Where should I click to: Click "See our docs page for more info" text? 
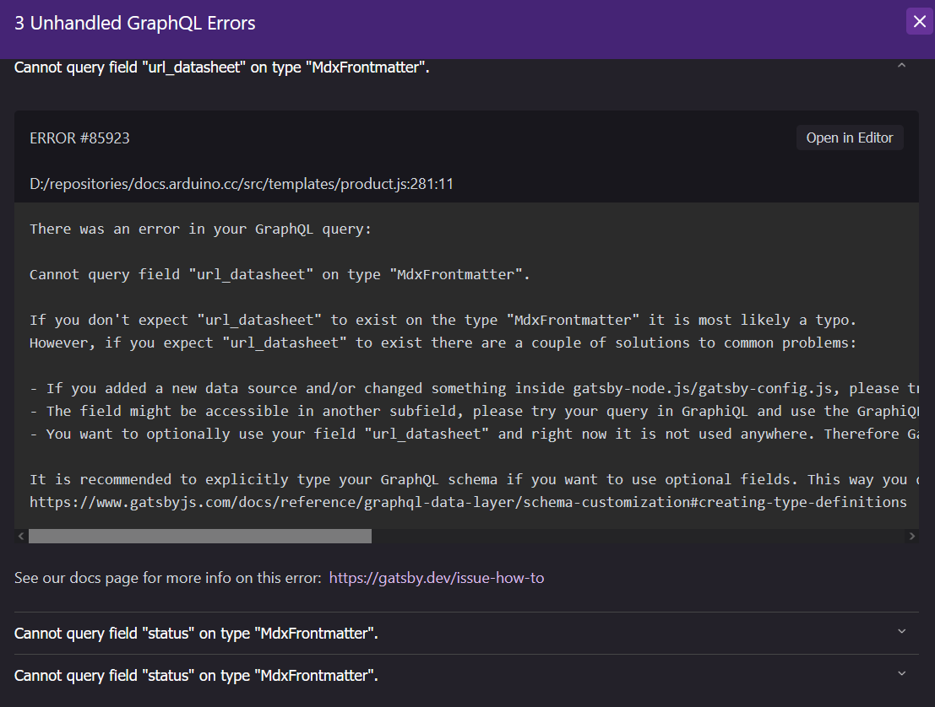pyautogui.click(x=167, y=578)
